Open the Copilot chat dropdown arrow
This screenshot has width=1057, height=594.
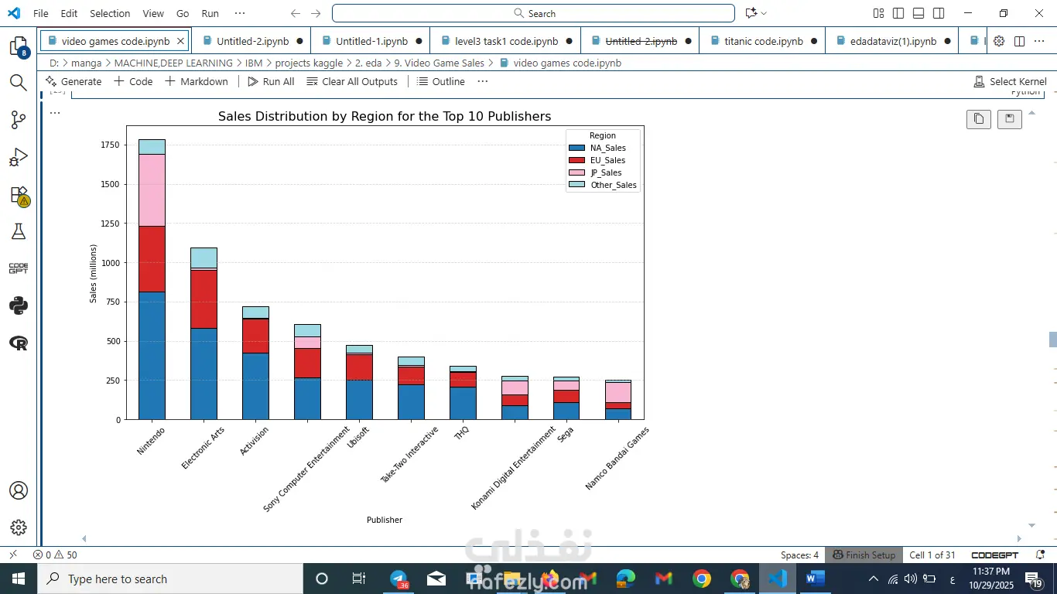pos(764,13)
